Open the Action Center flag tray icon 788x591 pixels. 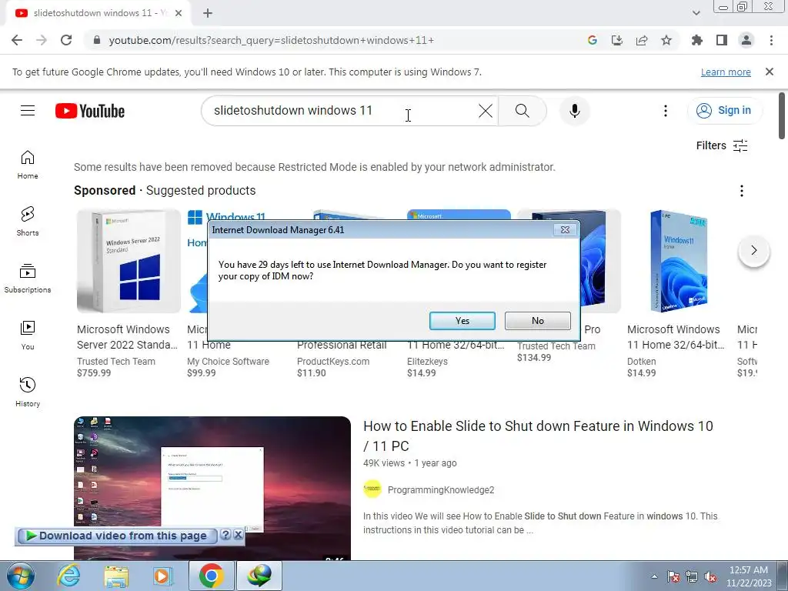[x=673, y=577]
